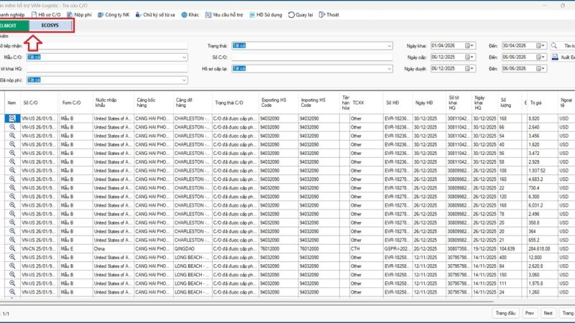Screen dimensions: 575x323
Task: Switch to the green MOIT tab
Action: [14, 25]
